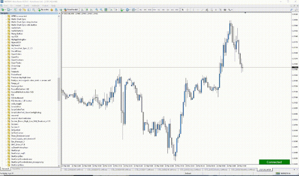Select the SetSymbol indicator
299x176 pixels.
coord(15,130)
